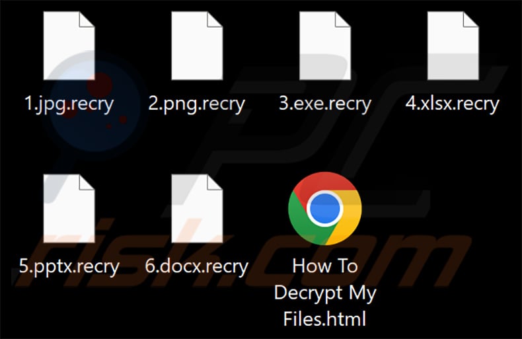Click the folded corner of 3.exe.recry icon
This screenshot has width=522, height=339.
[x=343, y=19]
